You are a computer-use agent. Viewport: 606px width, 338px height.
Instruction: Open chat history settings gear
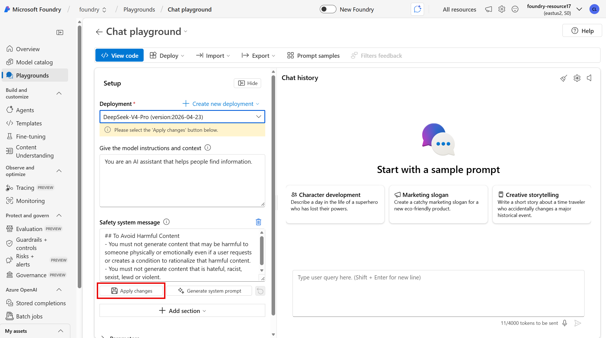click(577, 78)
